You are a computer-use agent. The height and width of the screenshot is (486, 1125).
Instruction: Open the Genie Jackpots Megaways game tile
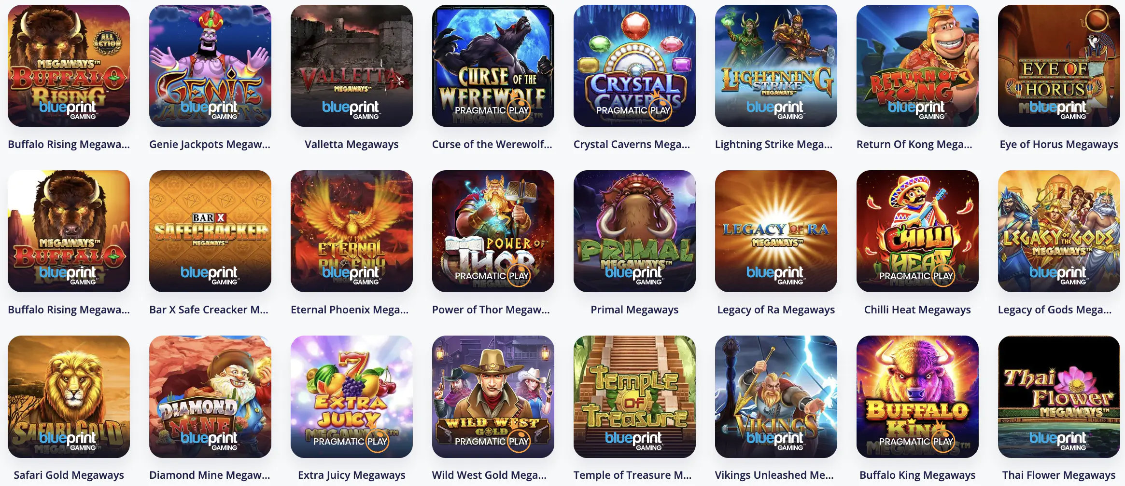[210, 66]
